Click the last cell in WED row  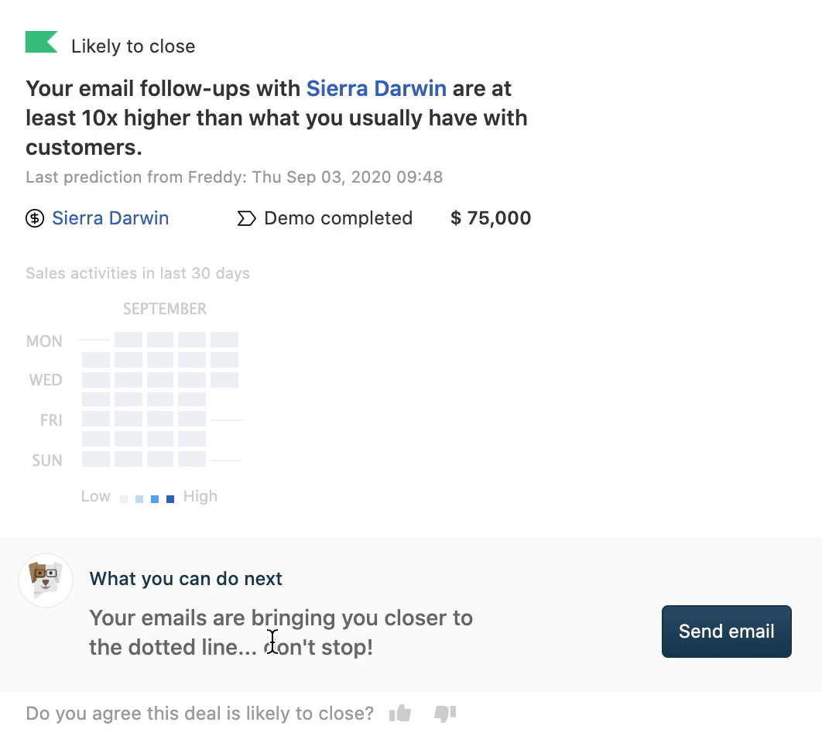coord(224,380)
